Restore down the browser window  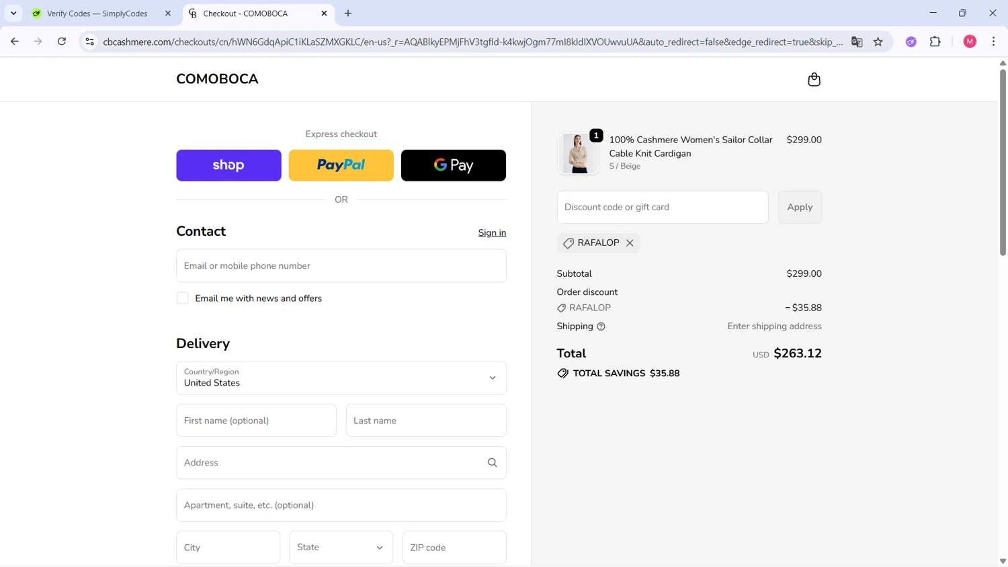pos(962,13)
